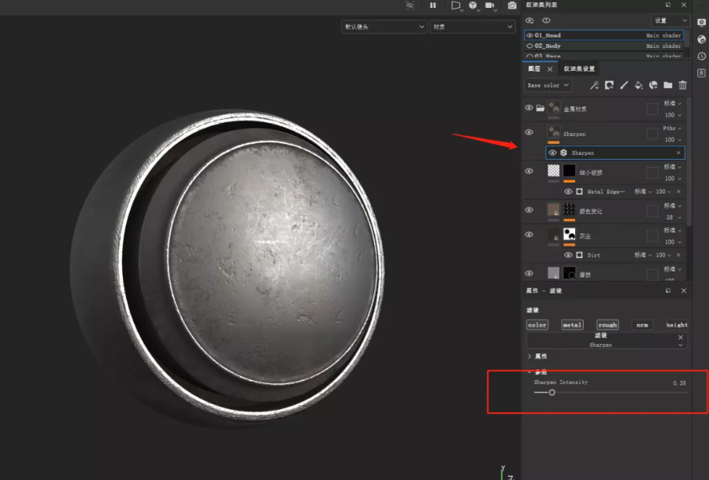Expand the 属性 section in filter properties

coord(537,356)
